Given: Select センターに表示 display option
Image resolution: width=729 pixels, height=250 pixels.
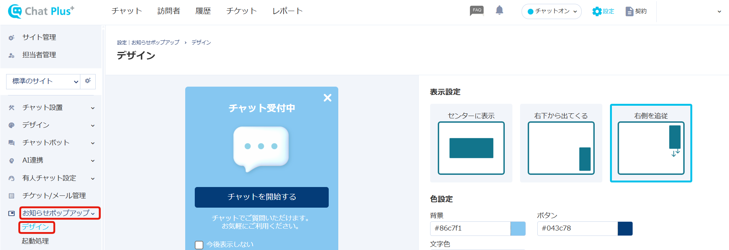Looking at the screenshot, I should click(471, 143).
